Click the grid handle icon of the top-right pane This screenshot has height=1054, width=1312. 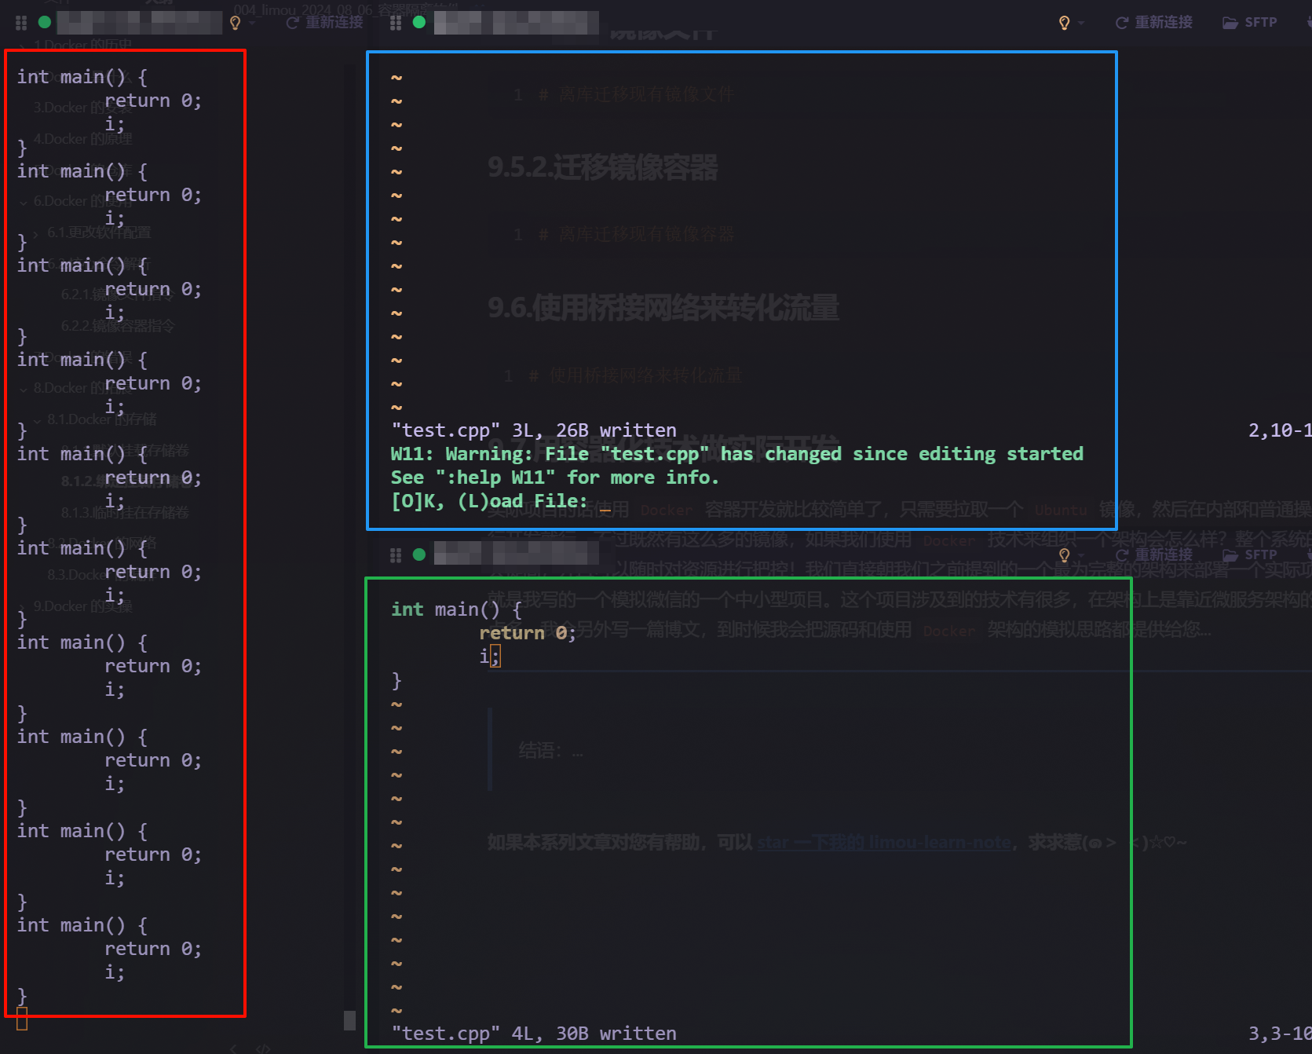click(396, 23)
